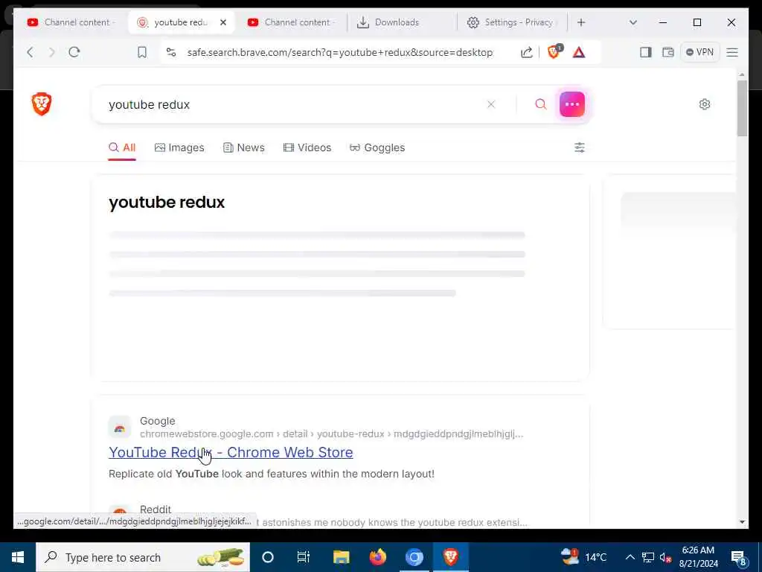
Task: Share this page icon
Action: coord(527,52)
